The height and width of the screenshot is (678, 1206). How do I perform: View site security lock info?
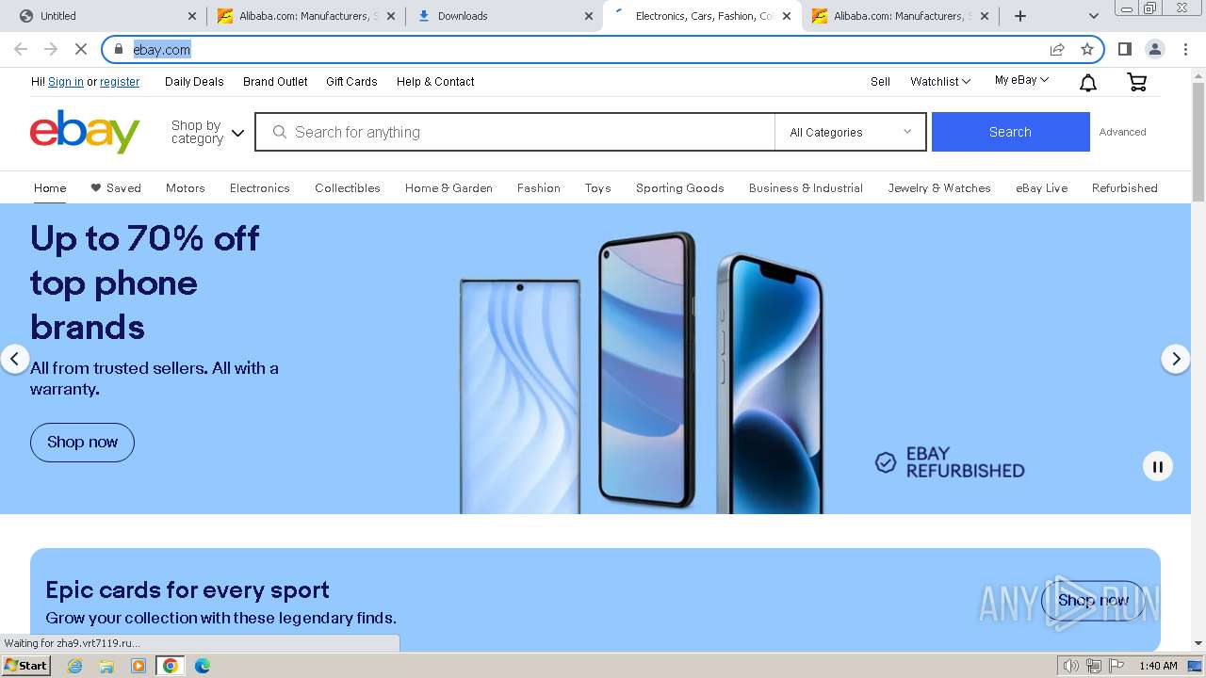click(118, 49)
